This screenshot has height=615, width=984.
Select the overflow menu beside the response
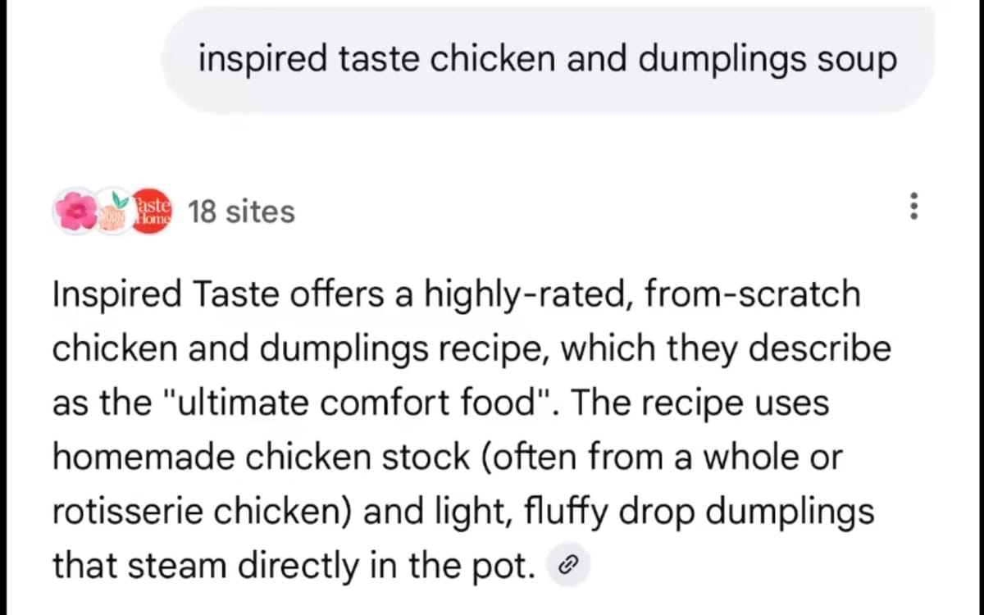coord(913,207)
